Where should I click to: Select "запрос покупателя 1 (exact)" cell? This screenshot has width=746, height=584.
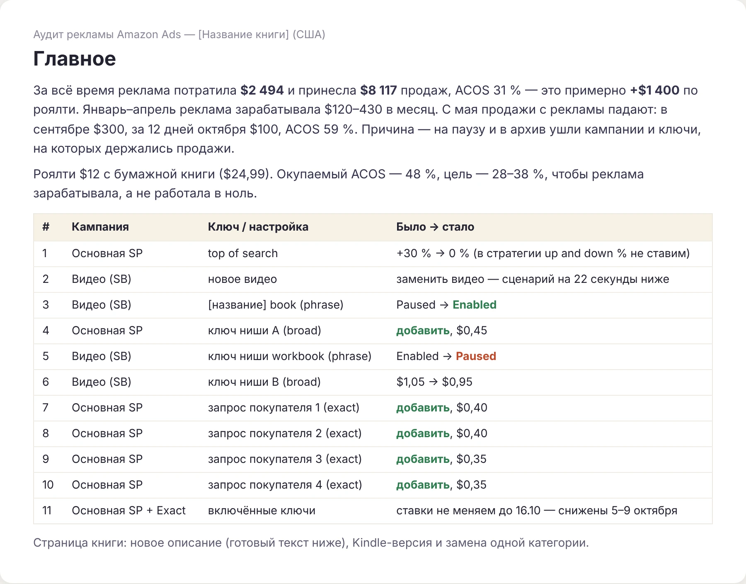283,408
